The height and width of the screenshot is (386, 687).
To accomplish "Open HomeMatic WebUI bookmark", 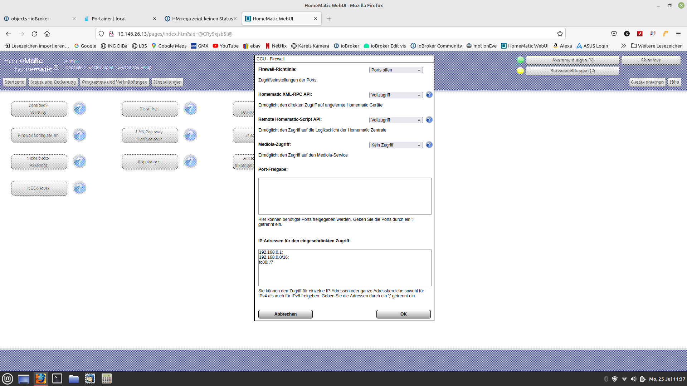I will click(x=525, y=46).
